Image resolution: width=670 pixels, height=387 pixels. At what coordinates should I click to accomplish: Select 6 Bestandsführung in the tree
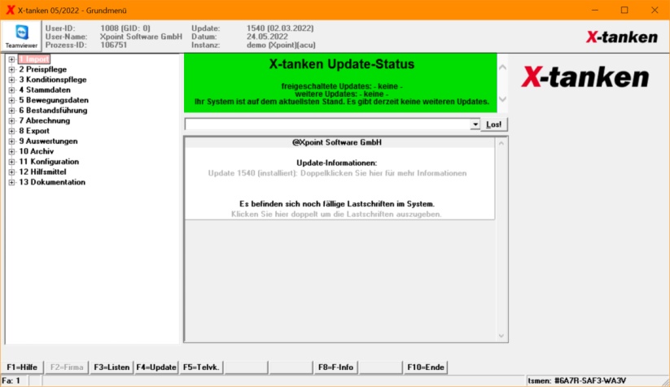[x=53, y=111]
